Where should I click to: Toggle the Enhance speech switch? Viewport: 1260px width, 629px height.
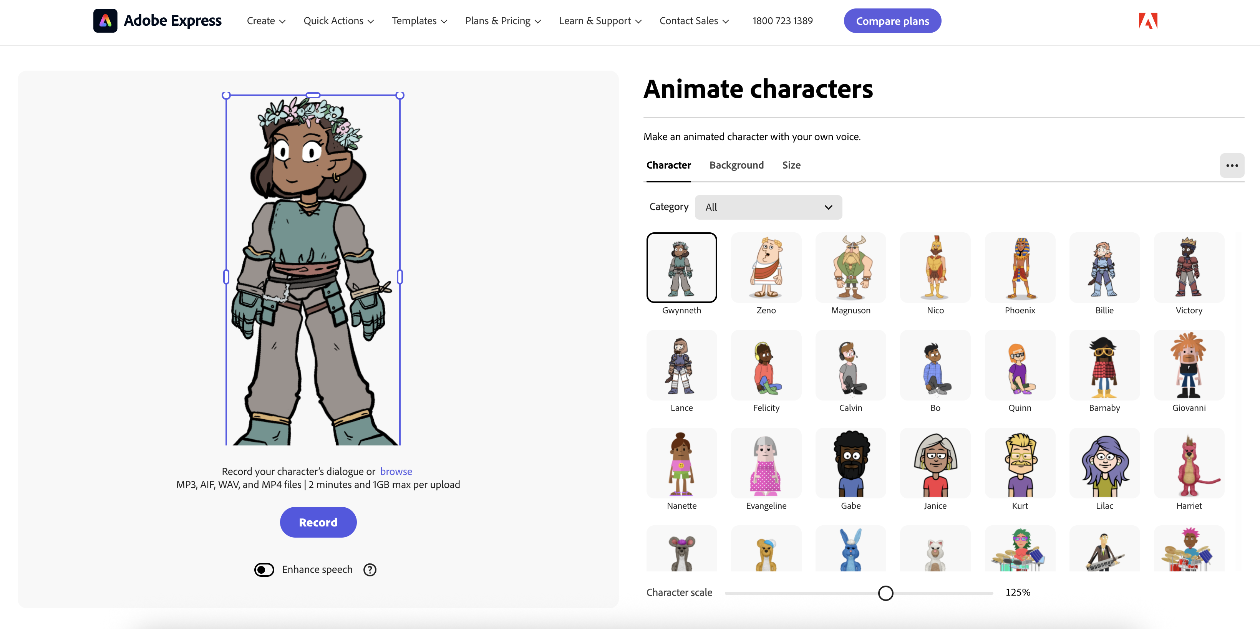[264, 570]
